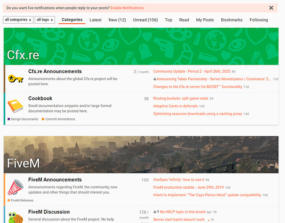Open Cayo Perico Heist compatibility topic
Image resolution: width=285 pixels, height=223 pixels.
pos(207,195)
